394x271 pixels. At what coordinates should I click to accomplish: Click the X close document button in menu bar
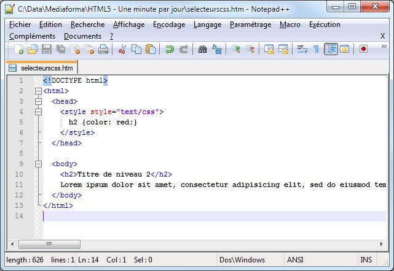pyautogui.click(x=382, y=36)
